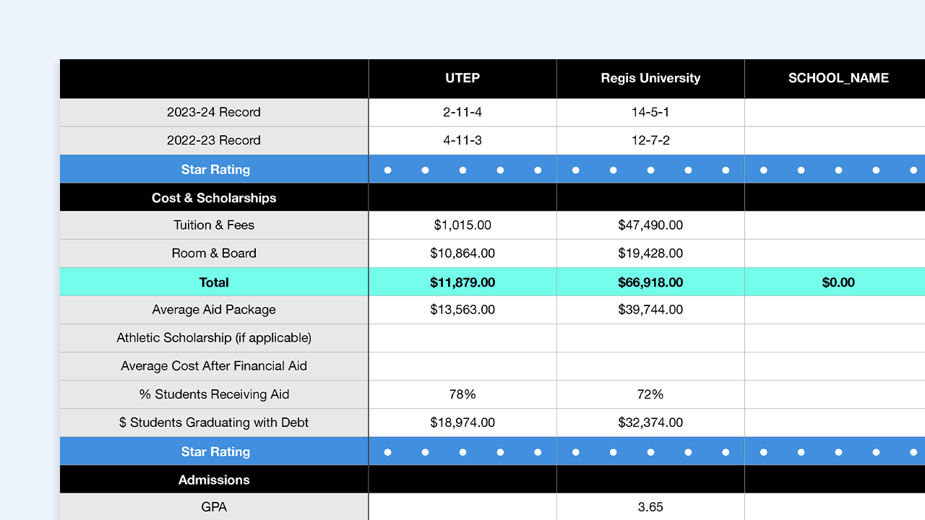Click the 12-7-2 record cell
Image resolution: width=925 pixels, height=520 pixels.
point(650,140)
